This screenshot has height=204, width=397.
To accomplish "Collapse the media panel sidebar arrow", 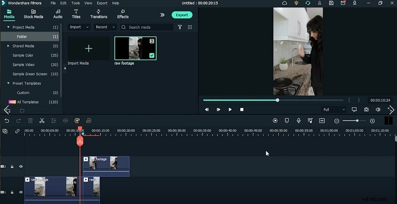I will pos(65,68).
